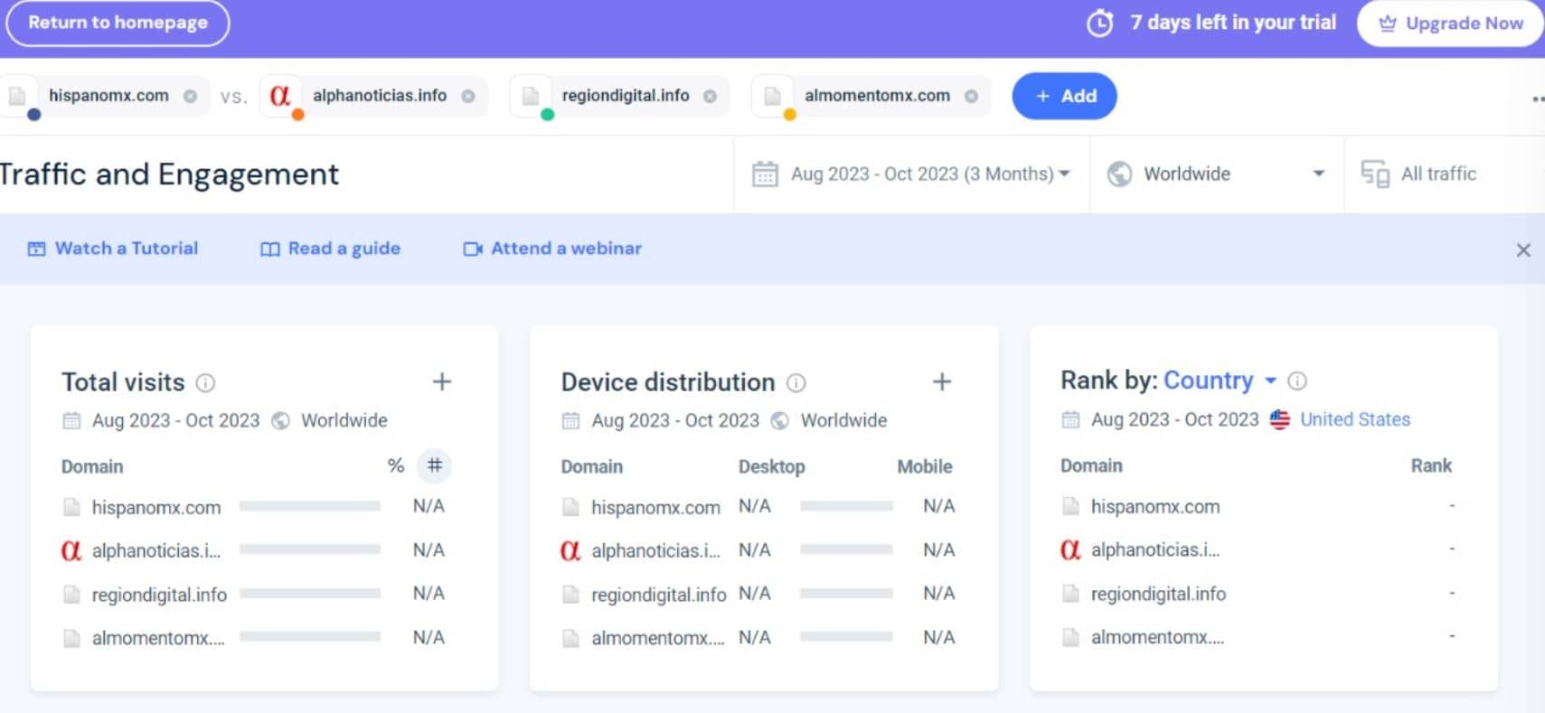The height and width of the screenshot is (713, 1545).
Task: Open Watch a Tutorial link
Action: coord(113,249)
